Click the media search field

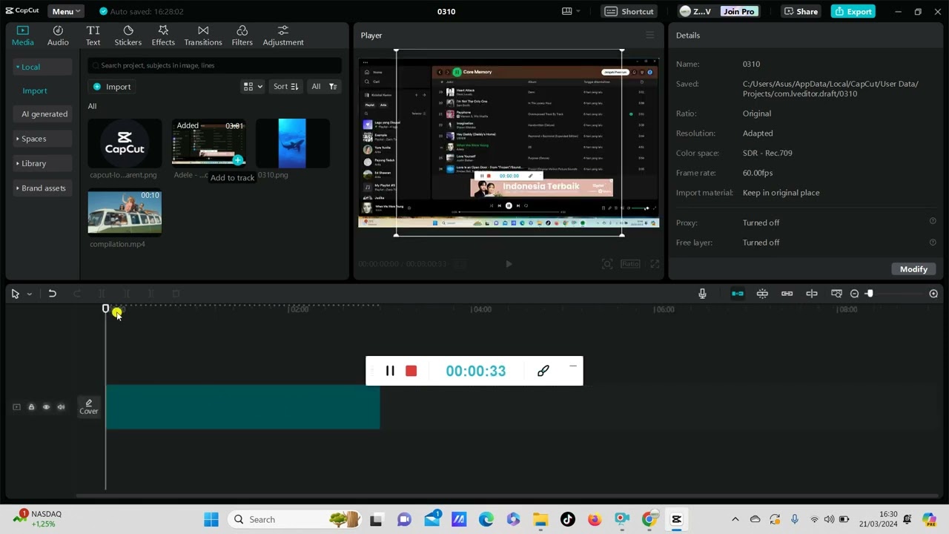215,65
